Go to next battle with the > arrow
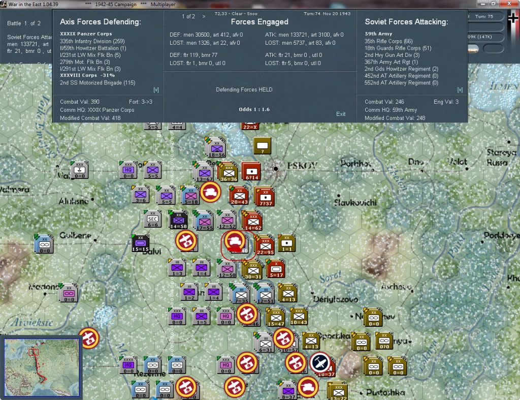Viewport: 520px width, 400px height. [204, 16]
